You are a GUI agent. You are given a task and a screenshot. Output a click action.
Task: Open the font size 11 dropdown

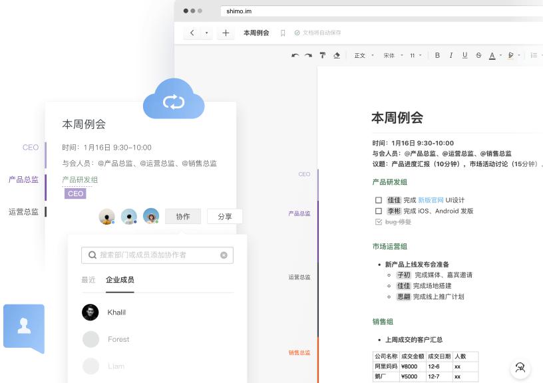(x=416, y=55)
